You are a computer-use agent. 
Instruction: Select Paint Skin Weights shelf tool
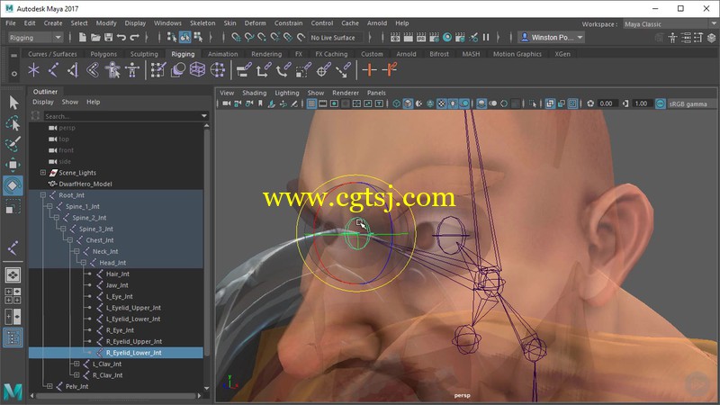(x=158, y=70)
